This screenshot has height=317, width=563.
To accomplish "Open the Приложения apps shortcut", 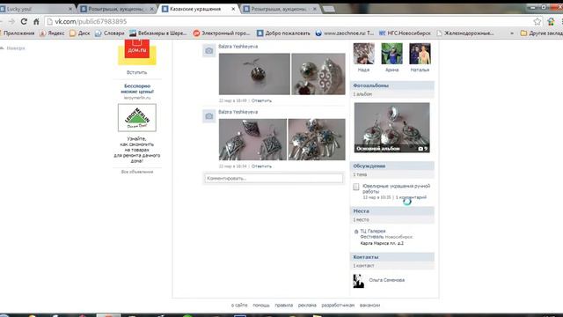I will point(18,33).
